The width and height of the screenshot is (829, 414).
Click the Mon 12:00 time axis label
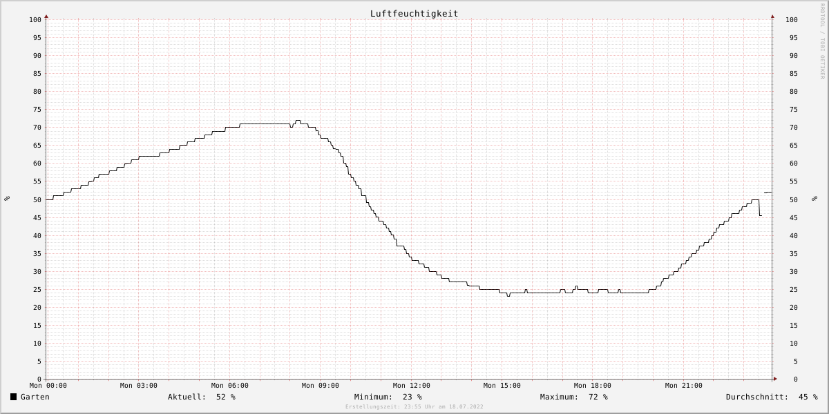412,386
